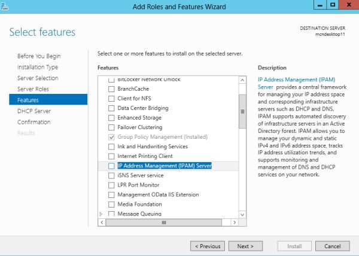Click the features list scroll down arrow
Image resolution: width=359 pixels, height=256 pixels.
click(242, 214)
